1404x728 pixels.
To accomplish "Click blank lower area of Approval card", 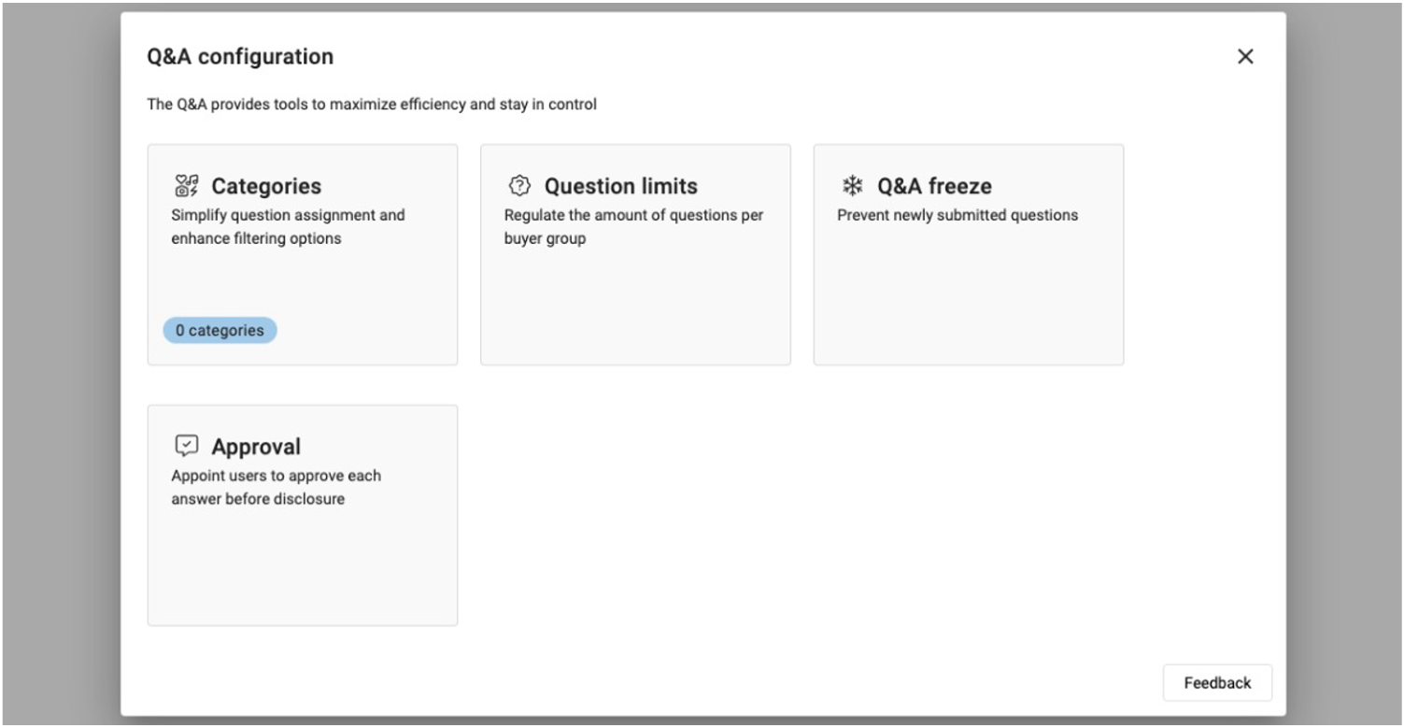I will click(x=302, y=570).
